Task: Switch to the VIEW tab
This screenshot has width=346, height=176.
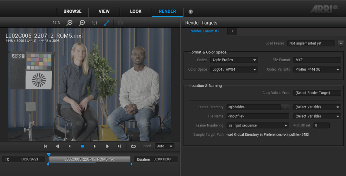Action: 104,11
